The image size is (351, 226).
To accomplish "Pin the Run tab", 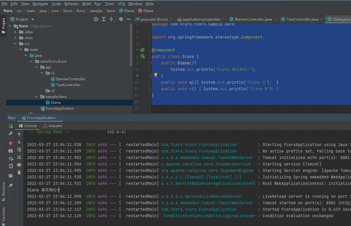I will 11,185.
